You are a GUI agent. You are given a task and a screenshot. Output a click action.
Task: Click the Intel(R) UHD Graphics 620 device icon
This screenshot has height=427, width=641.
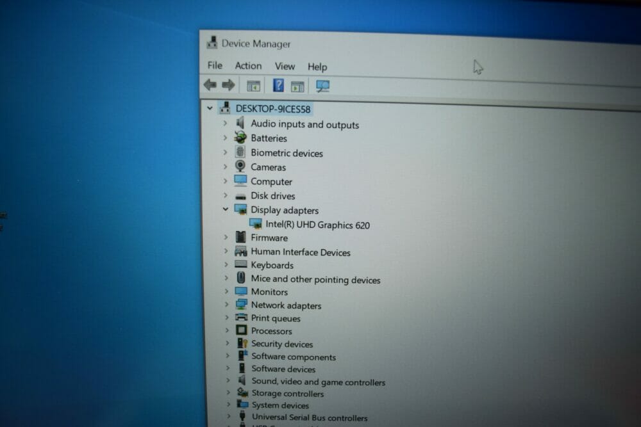click(x=256, y=223)
